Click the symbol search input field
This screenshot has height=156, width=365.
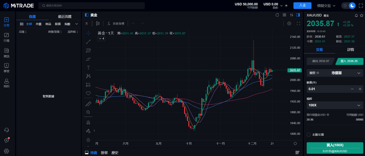92,5
